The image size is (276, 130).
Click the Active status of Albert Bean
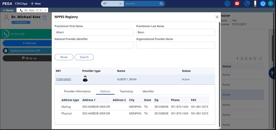point(186,80)
